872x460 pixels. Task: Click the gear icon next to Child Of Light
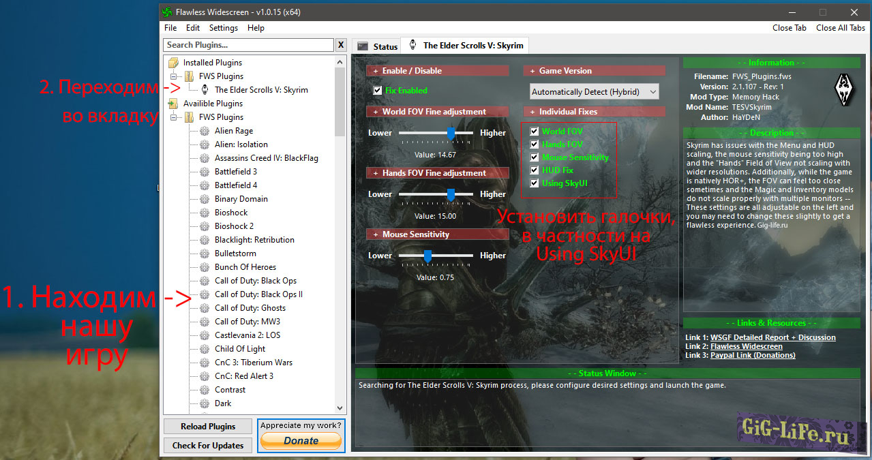(x=205, y=349)
